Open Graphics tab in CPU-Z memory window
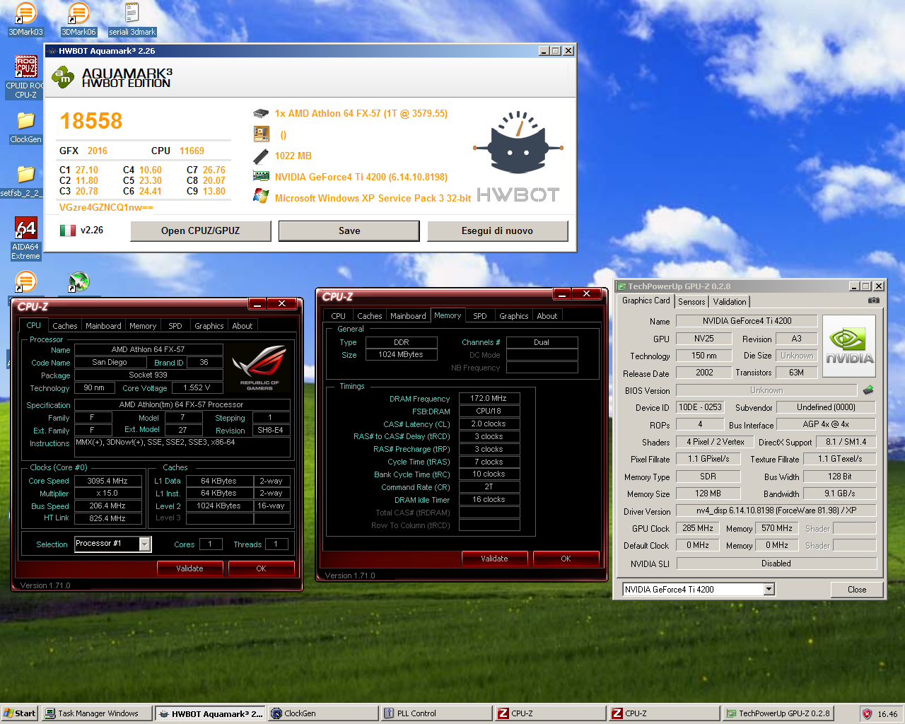The image size is (905, 724). 514,316
